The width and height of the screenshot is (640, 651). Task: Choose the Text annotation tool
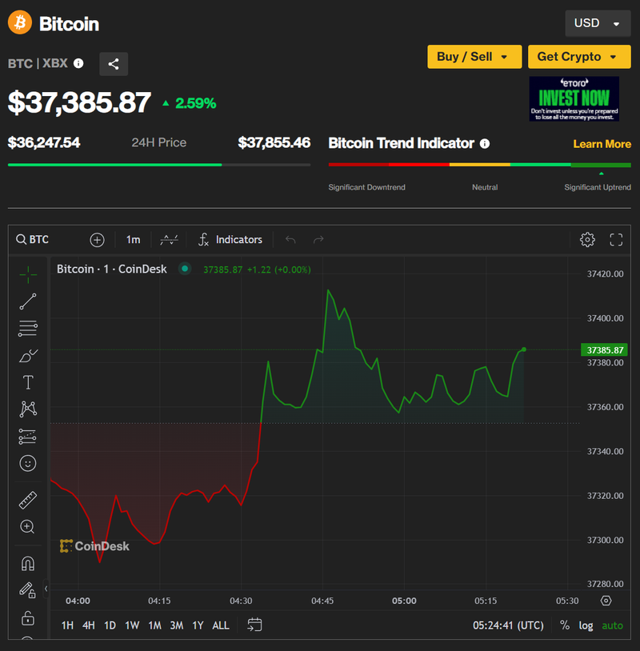(28, 382)
